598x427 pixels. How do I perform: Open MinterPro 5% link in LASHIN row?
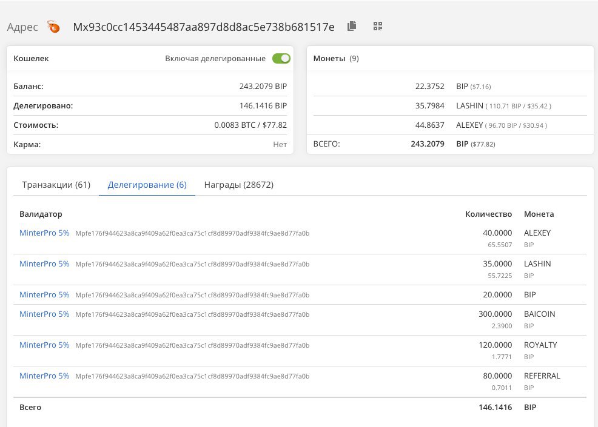pyautogui.click(x=44, y=263)
